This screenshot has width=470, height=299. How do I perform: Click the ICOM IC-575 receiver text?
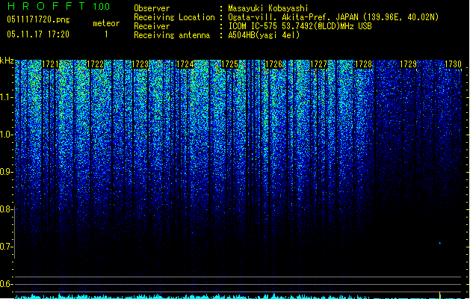pos(300,26)
